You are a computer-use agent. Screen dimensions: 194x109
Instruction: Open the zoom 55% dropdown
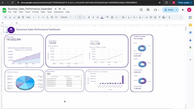pyautogui.click(x=30, y=17)
